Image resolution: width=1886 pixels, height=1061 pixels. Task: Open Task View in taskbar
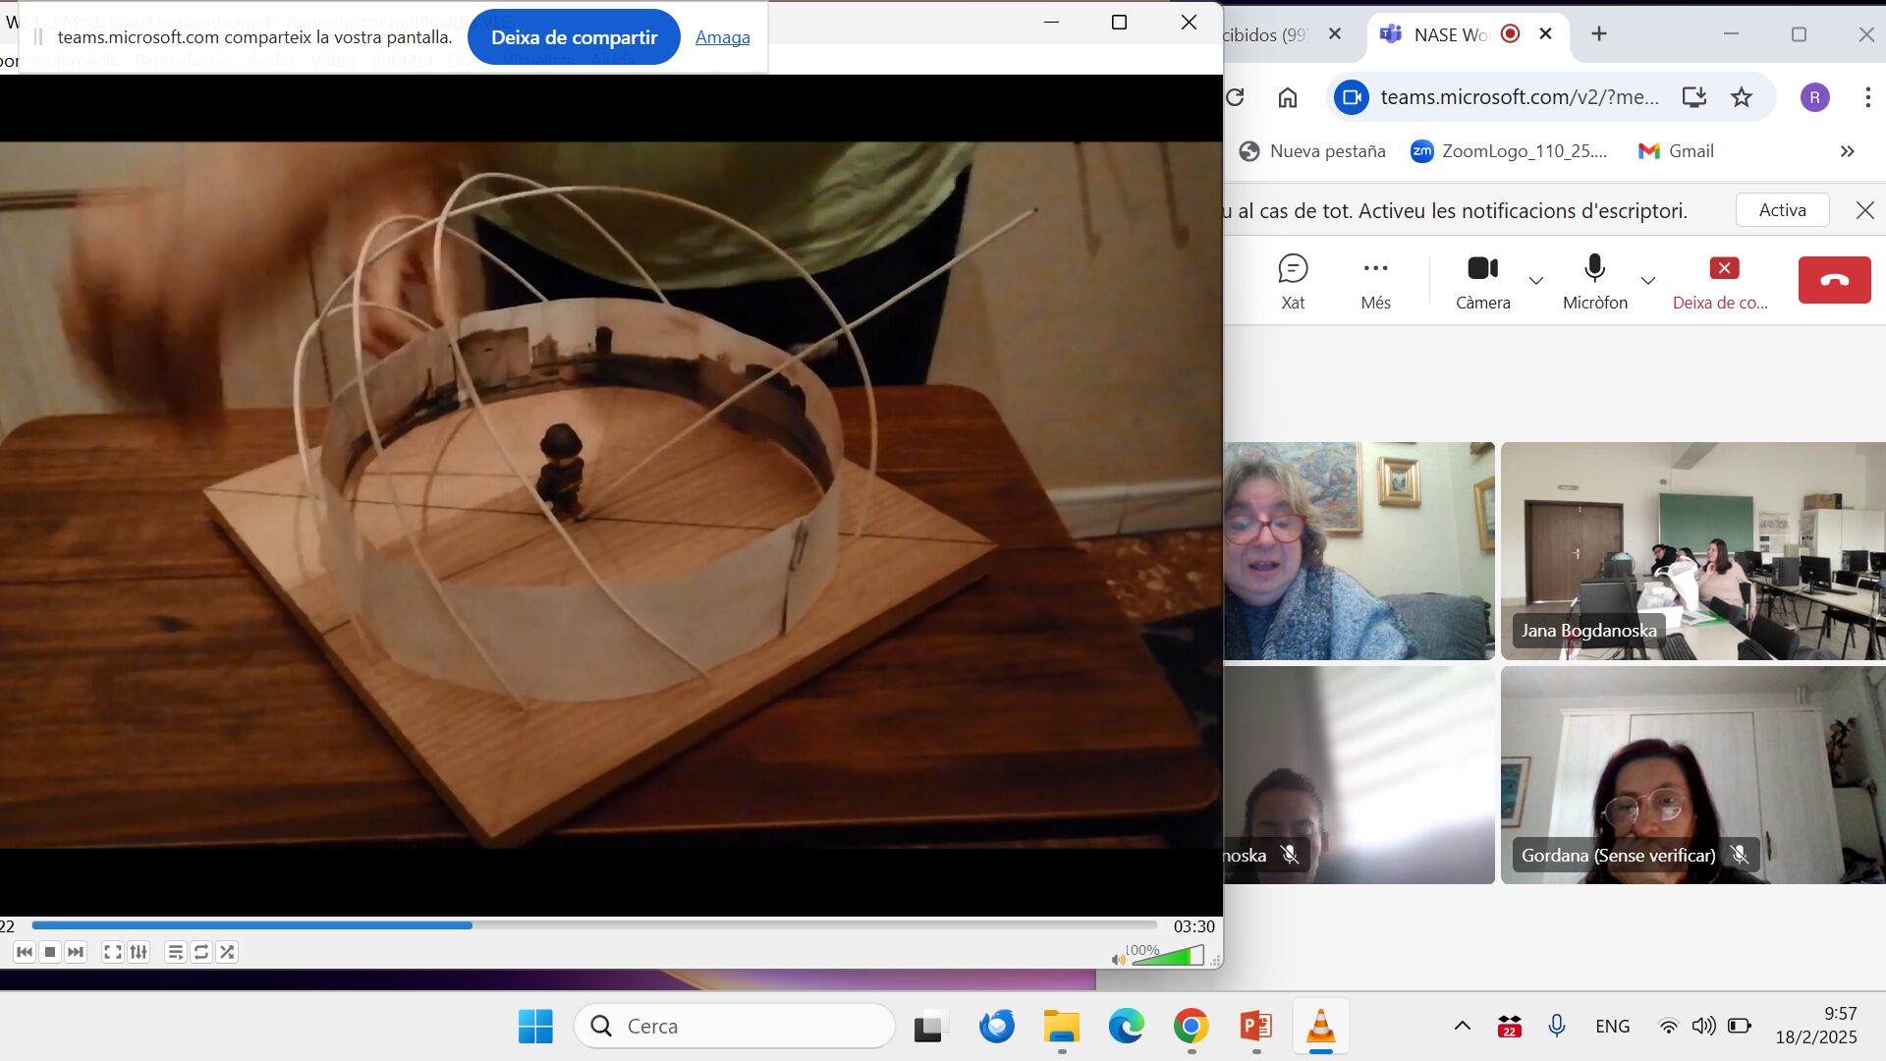tap(929, 1027)
